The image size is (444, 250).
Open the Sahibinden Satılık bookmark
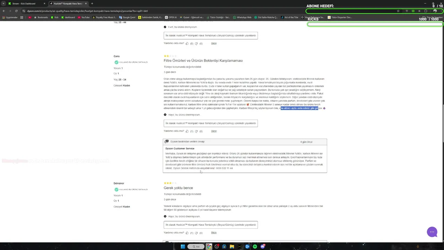coord(150,17)
